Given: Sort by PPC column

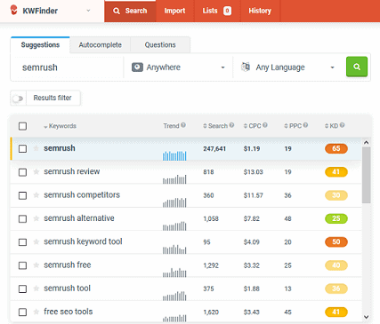Looking at the screenshot, I should point(293,126).
